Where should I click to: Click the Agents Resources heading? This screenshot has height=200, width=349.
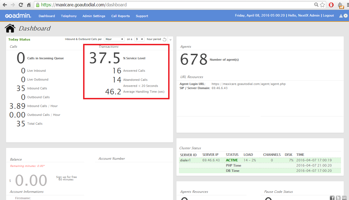194,192
